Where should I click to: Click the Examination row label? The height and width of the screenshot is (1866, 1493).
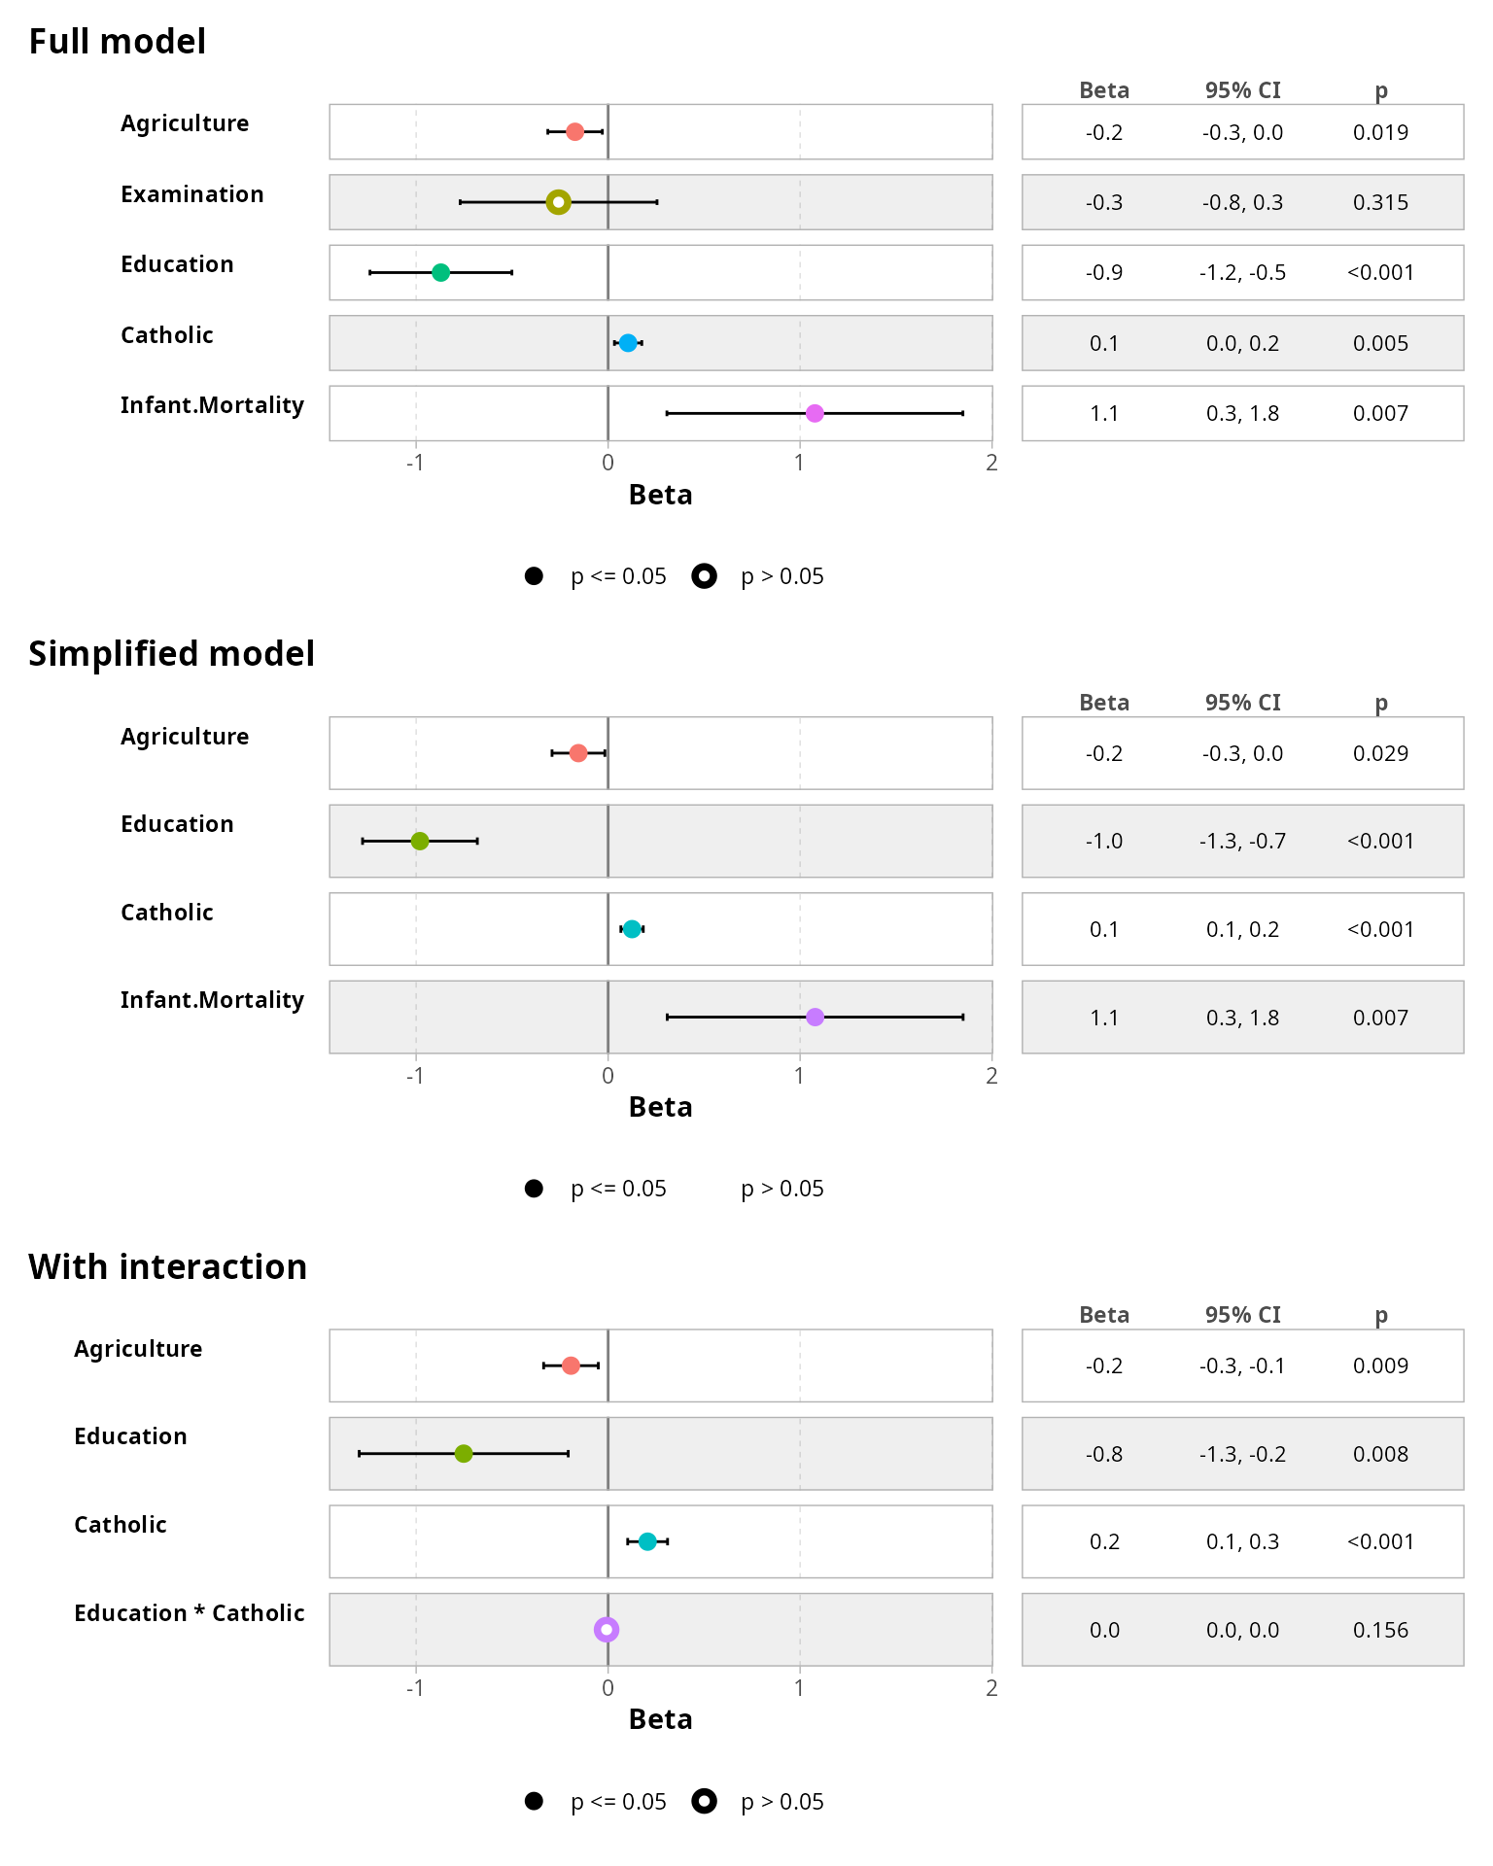[192, 194]
